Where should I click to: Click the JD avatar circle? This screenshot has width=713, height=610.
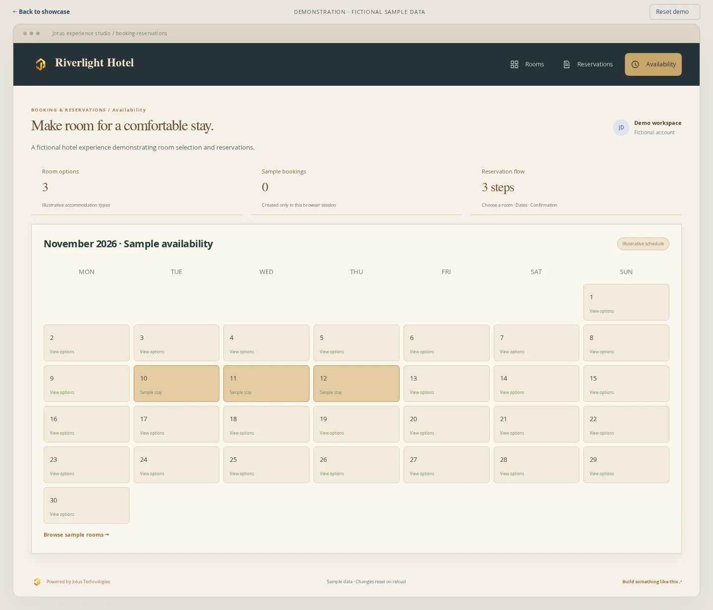pyautogui.click(x=621, y=127)
